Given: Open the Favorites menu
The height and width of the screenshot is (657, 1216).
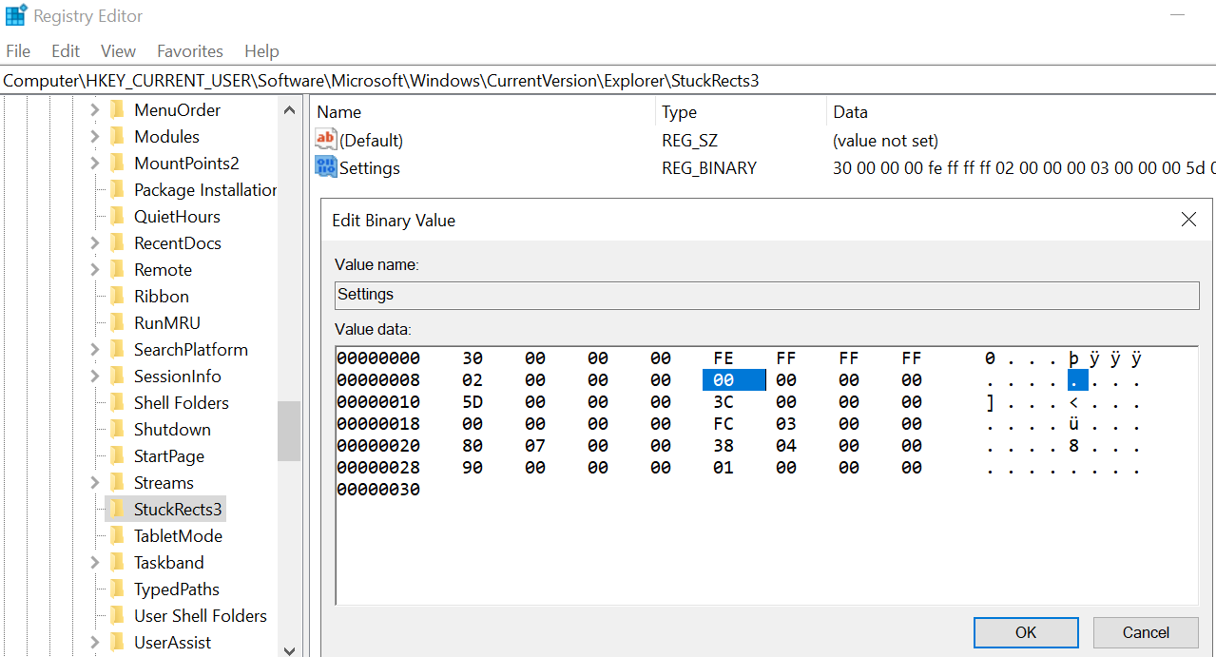Looking at the screenshot, I should click(x=190, y=51).
